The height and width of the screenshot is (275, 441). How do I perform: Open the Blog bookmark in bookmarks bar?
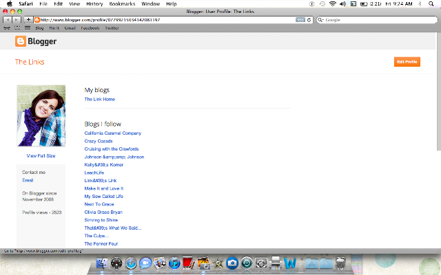coord(39,28)
